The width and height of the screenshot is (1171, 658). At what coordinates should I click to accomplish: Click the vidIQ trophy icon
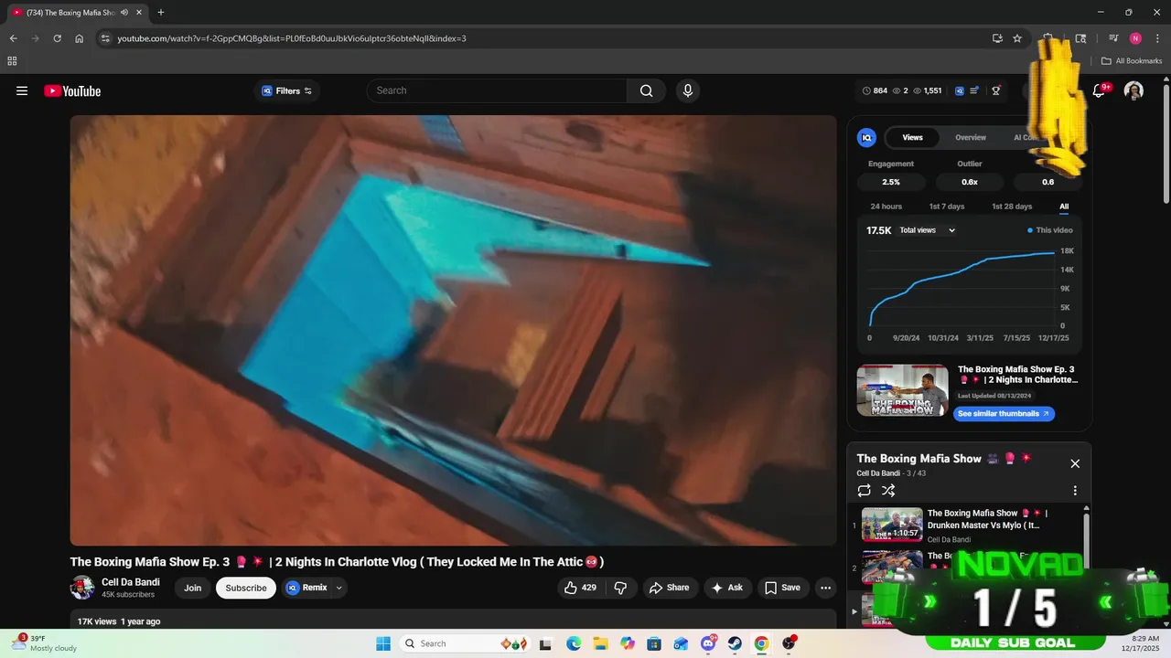click(996, 90)
